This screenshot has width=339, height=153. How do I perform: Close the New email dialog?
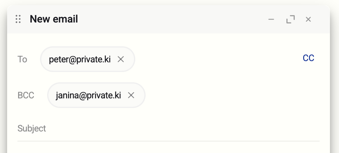tap(308, 20)
